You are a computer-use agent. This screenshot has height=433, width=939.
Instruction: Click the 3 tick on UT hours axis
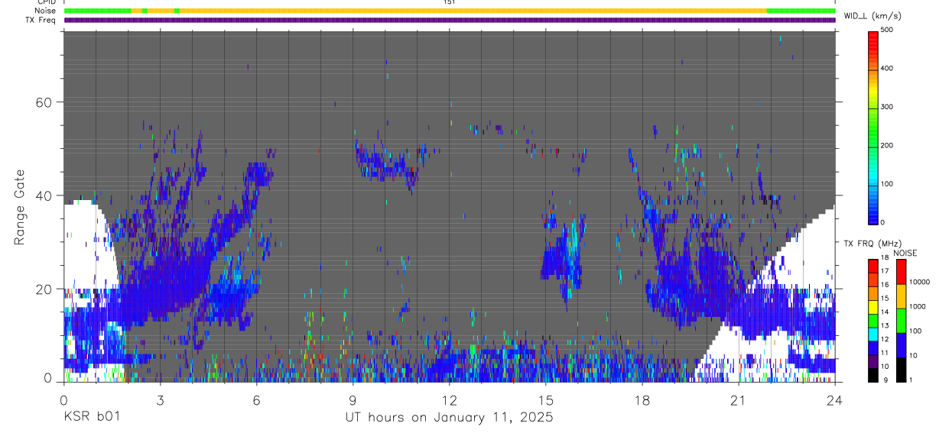click(161, 399)
